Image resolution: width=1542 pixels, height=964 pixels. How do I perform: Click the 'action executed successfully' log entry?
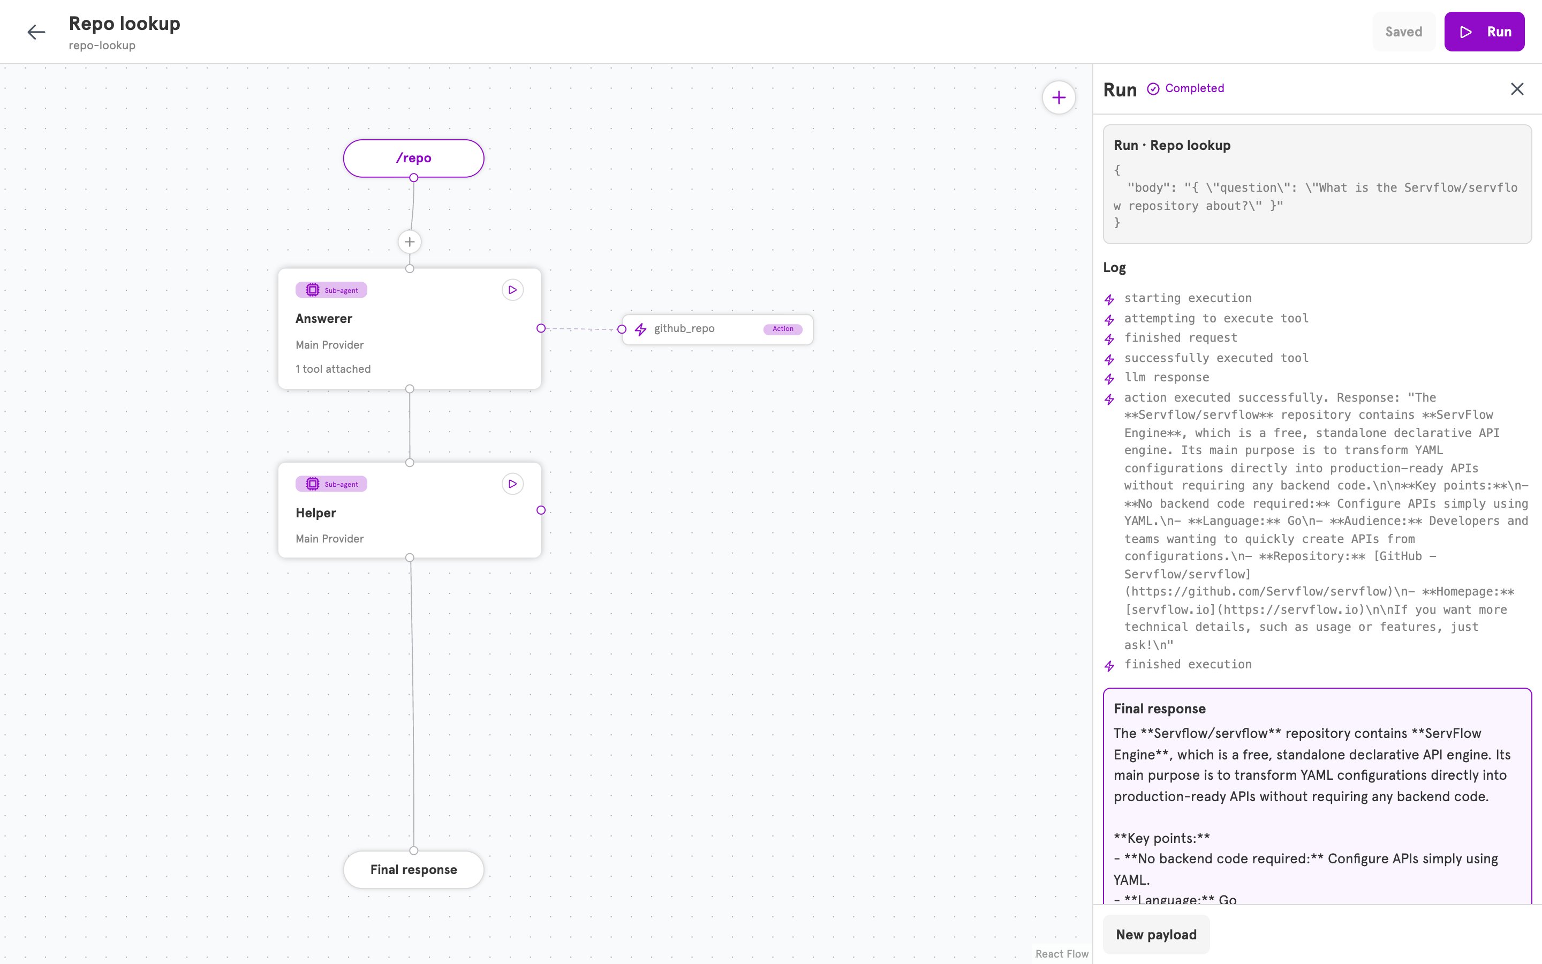click(1326, 521)
